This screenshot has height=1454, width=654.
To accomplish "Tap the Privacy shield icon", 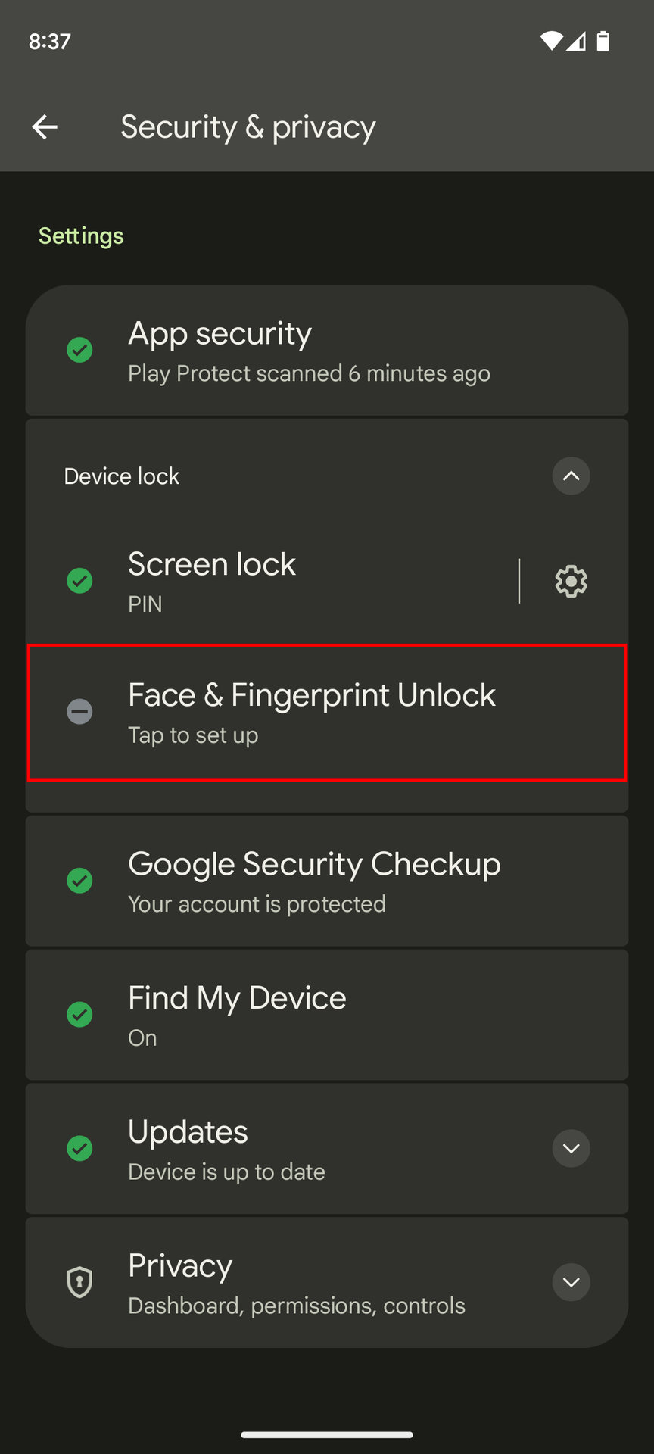I will coord(79,1282).
